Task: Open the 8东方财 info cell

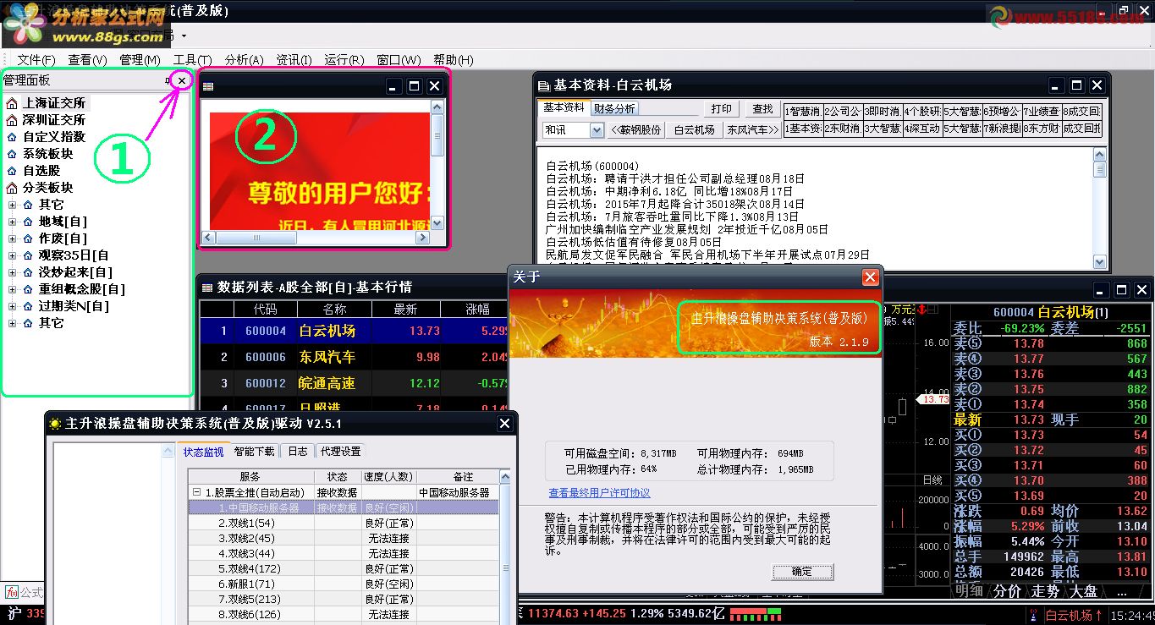Action: point(1041,129)
